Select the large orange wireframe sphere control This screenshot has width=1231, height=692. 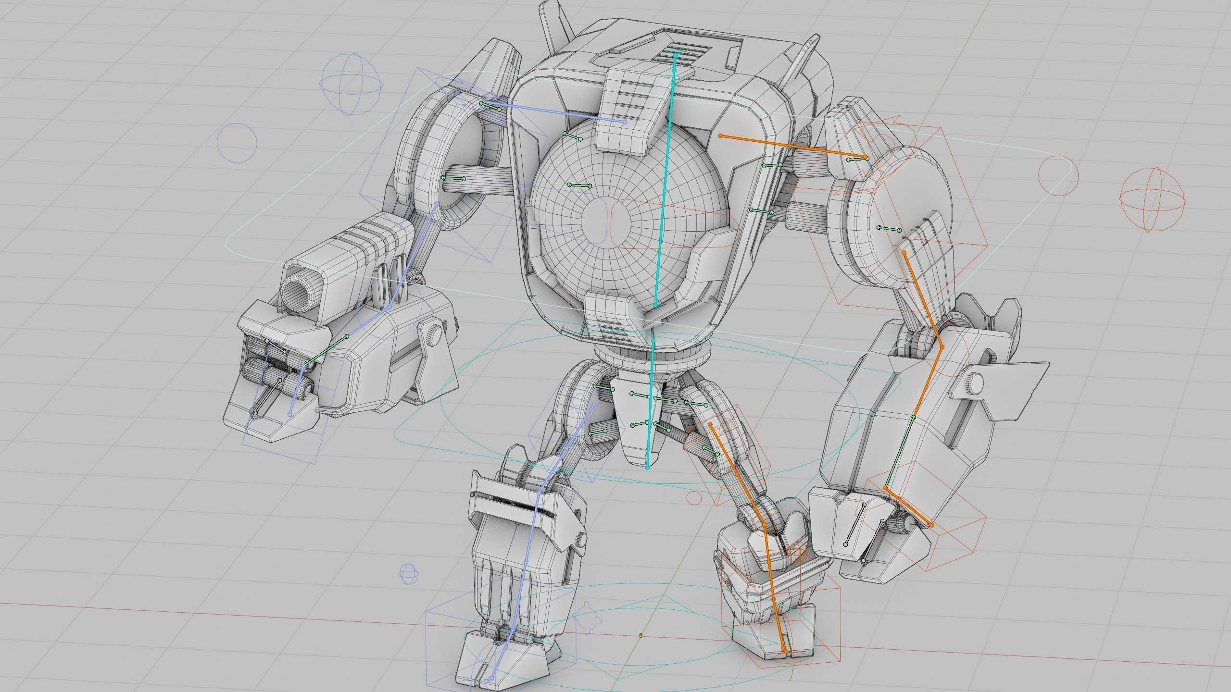1153,199
